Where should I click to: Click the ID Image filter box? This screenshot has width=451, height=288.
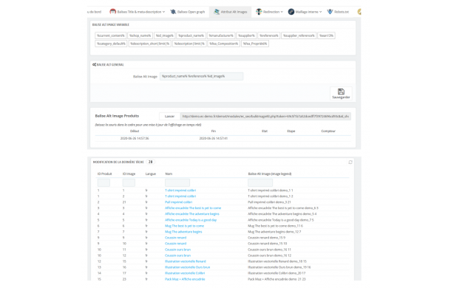click(x=129, y=182)
